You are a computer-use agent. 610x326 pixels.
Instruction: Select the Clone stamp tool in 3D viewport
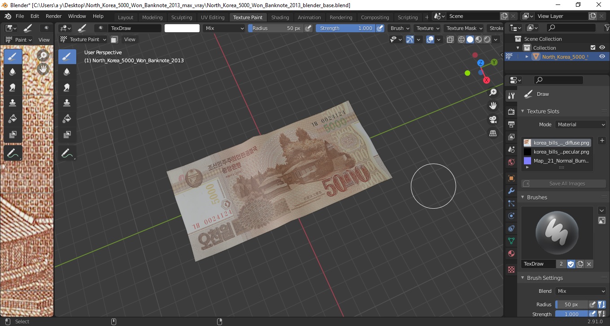[67, 103]
